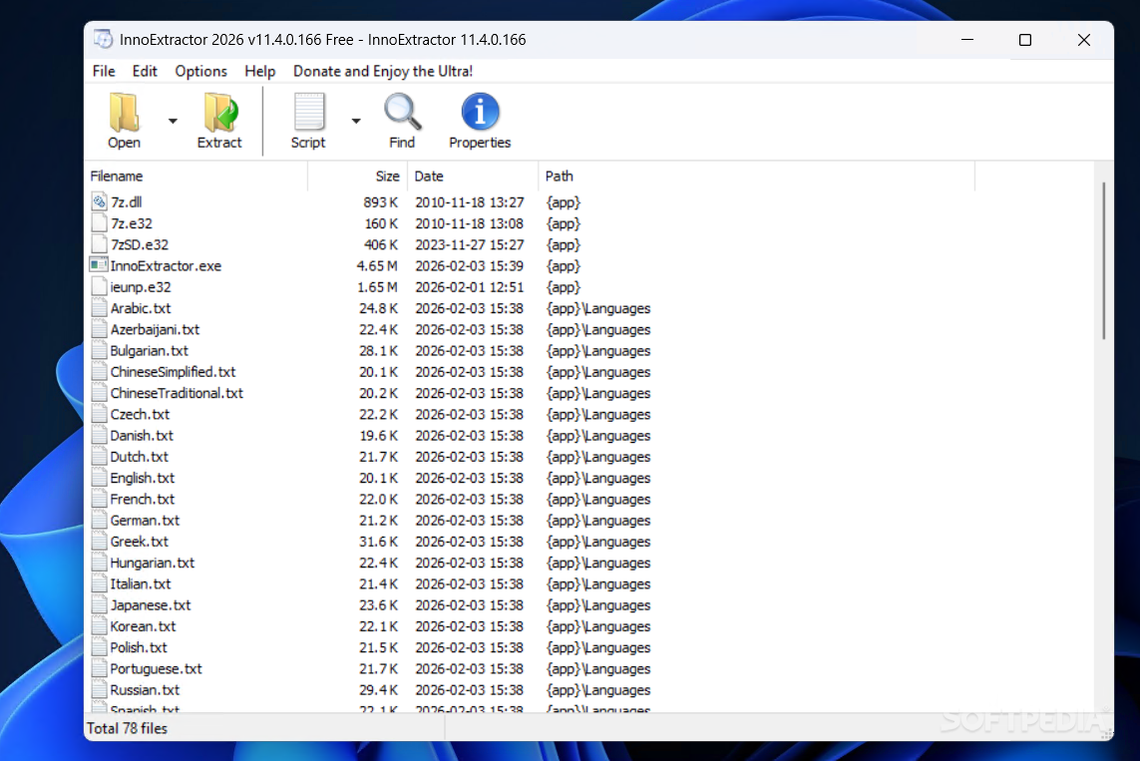
Task: Maximize the InnoExtractor window
Action: 1025,40
